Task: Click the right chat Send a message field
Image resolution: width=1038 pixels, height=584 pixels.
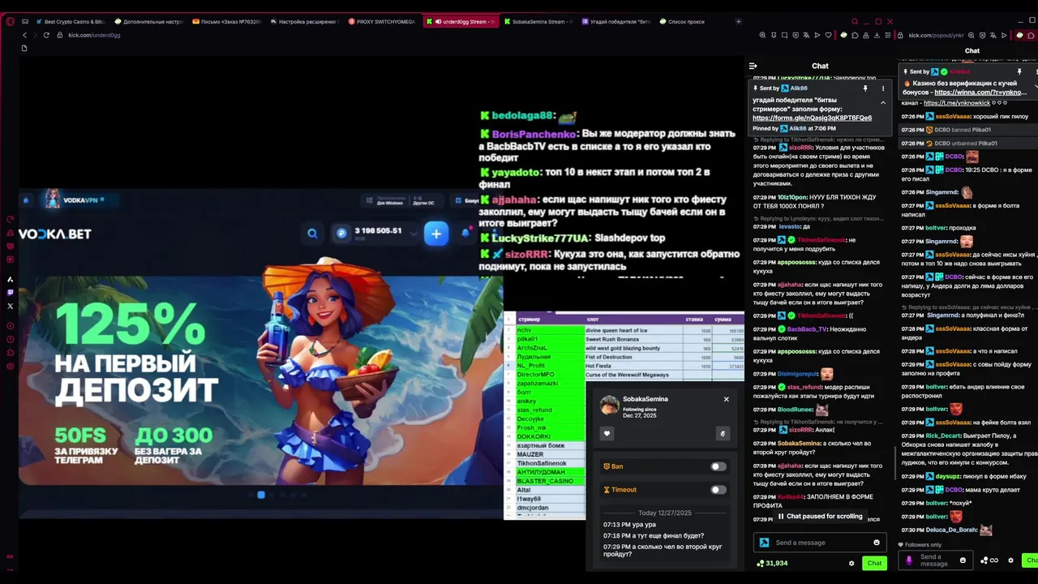Action: 937,560
